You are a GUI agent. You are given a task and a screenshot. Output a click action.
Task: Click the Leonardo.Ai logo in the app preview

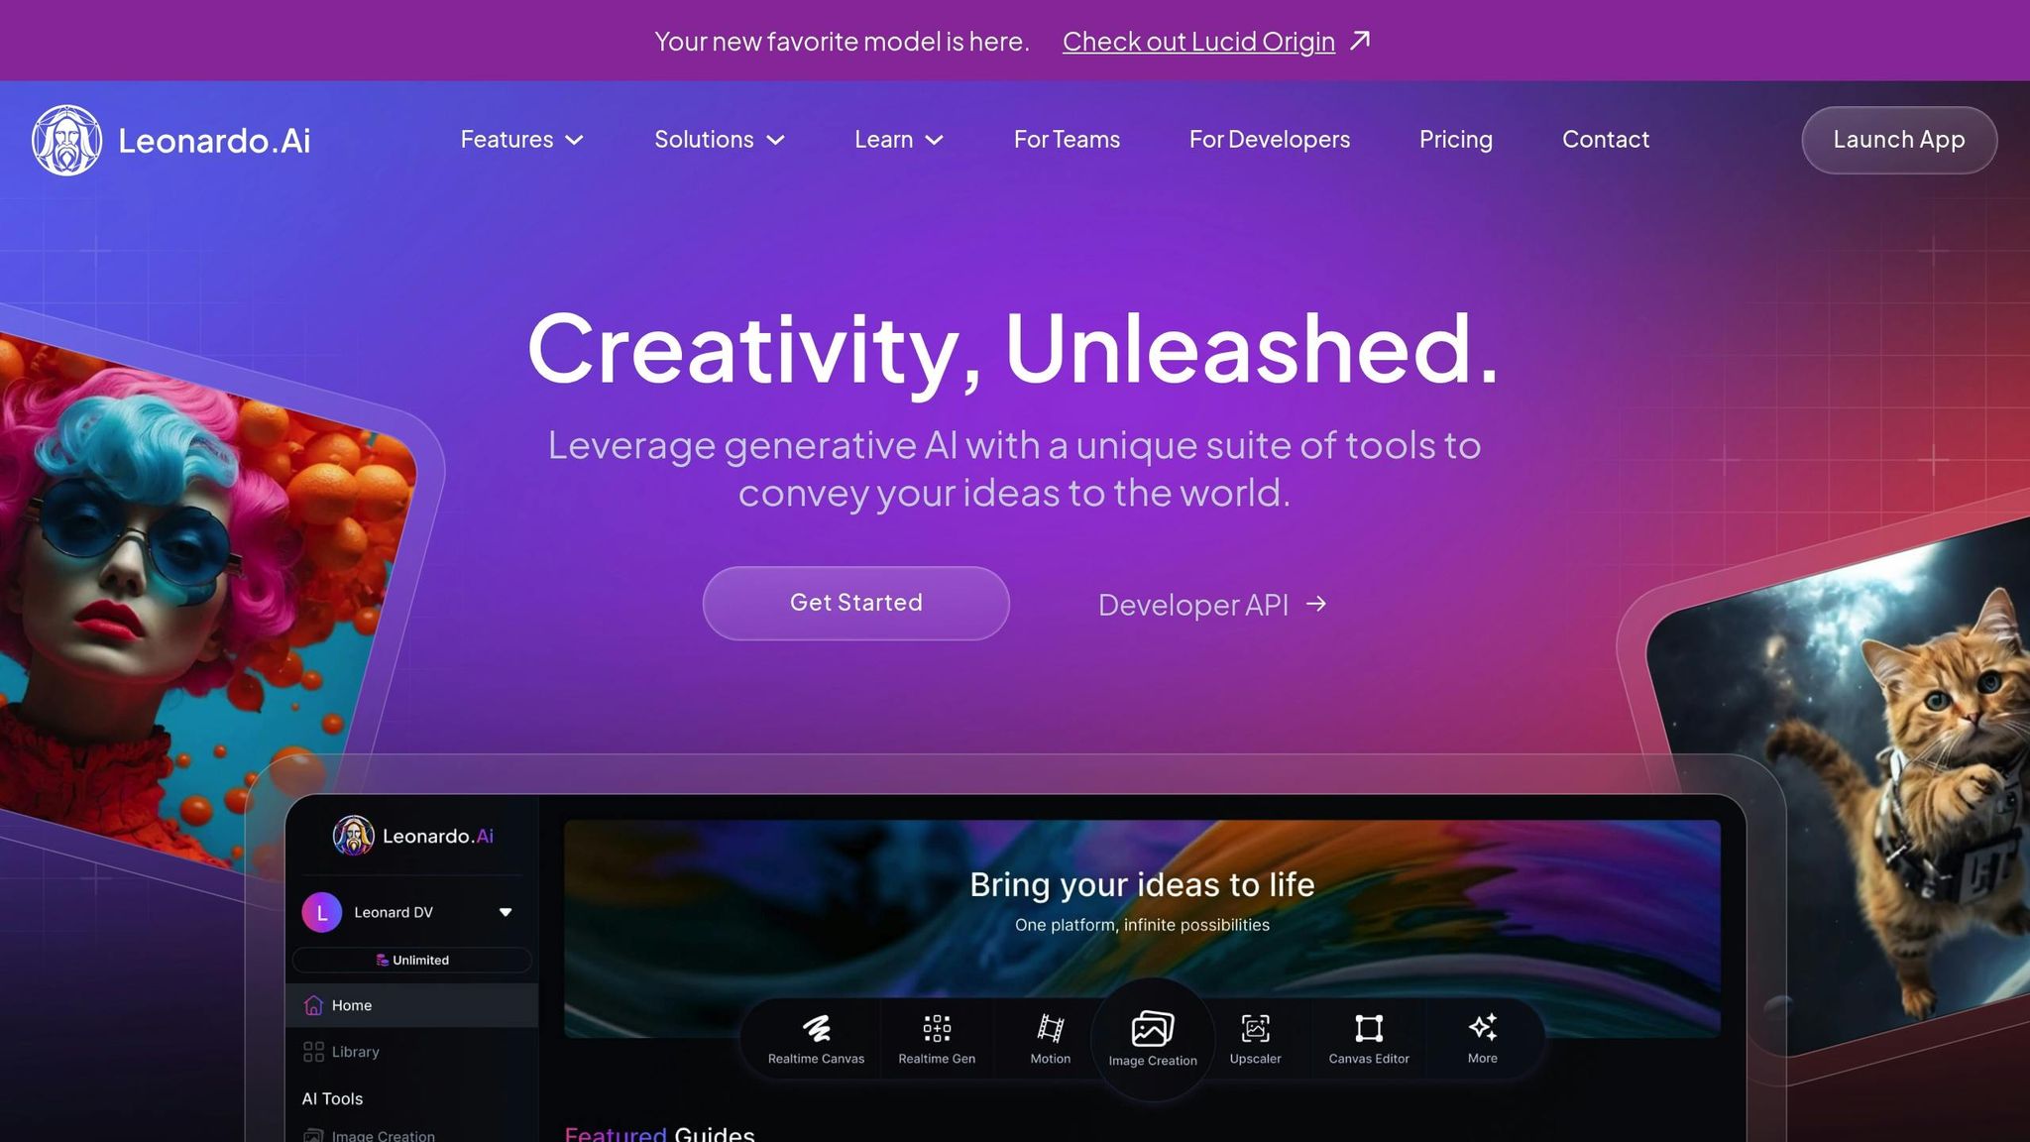pyautogui.click(x=412, y=836)
